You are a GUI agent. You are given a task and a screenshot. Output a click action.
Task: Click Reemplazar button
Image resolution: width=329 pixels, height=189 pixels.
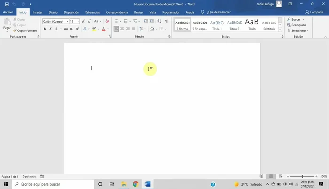[297, 25]
